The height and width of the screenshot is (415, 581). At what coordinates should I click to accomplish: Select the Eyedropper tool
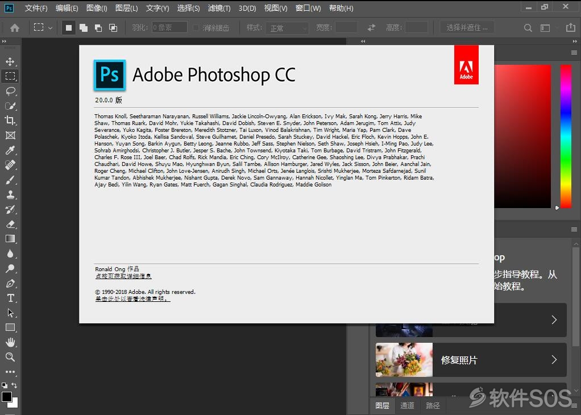click(x=10, y=150)
